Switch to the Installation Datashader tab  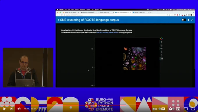point(89,13)
